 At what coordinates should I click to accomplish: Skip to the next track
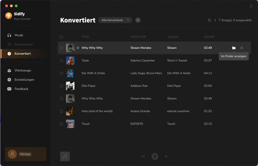pos(167,156)
